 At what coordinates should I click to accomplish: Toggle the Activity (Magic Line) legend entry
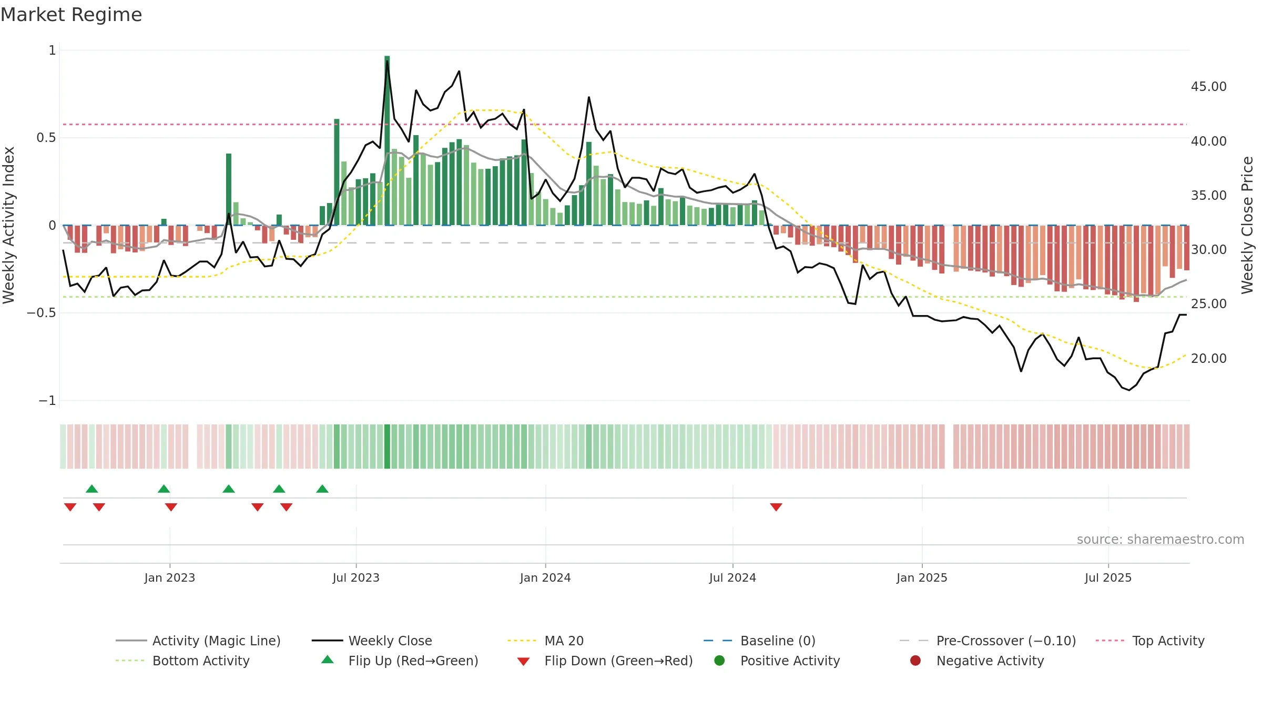[x=198, y=641]
